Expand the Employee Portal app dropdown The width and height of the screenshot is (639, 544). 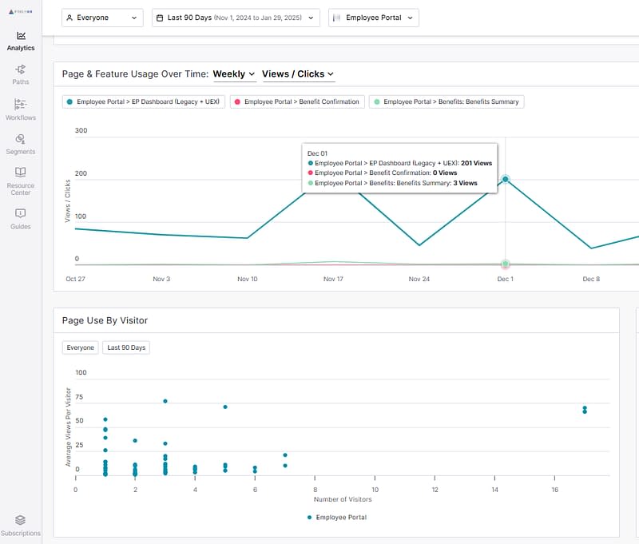click(373, 18)
